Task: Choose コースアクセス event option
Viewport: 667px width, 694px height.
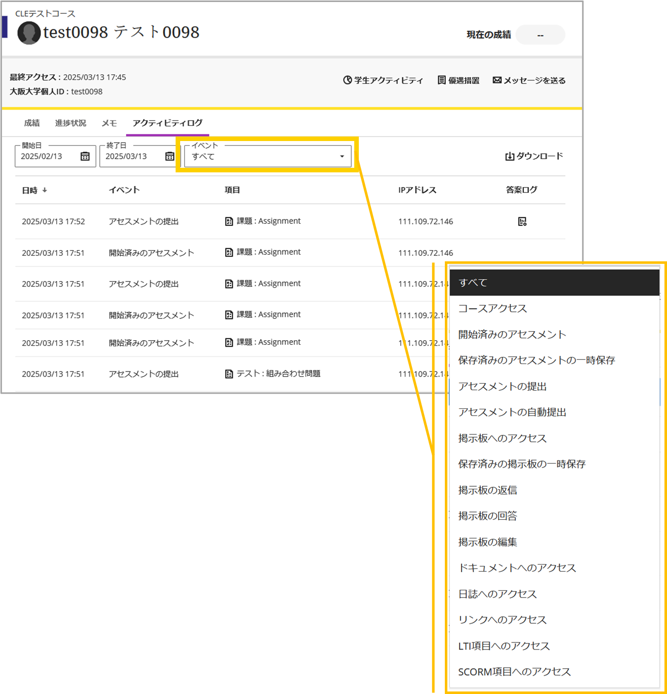Action: 555,308
